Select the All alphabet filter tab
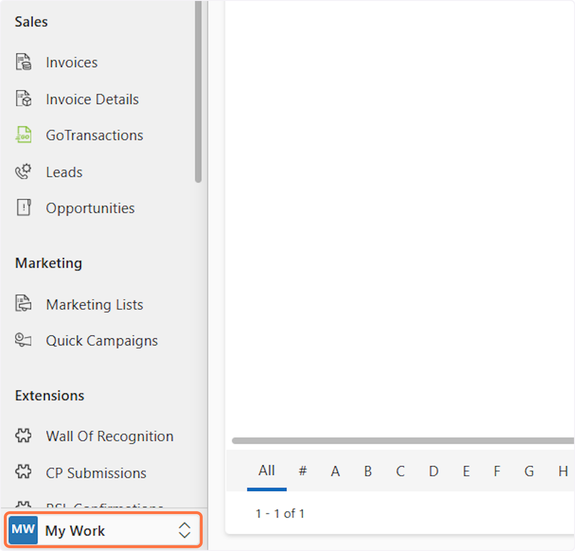The width and height of the screenshot is (575, 551). (266, 471)
